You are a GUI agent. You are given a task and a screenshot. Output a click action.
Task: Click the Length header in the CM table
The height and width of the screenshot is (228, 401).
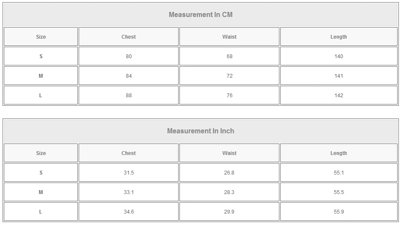click(338, 37)
